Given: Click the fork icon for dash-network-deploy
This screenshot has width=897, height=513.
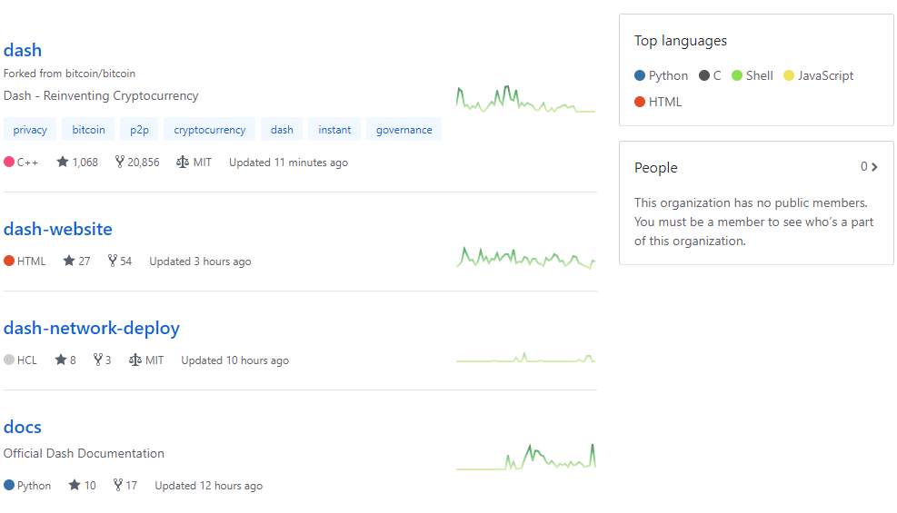Looking at the screenshot, I should pyautogui.click(x=98, y=360).
